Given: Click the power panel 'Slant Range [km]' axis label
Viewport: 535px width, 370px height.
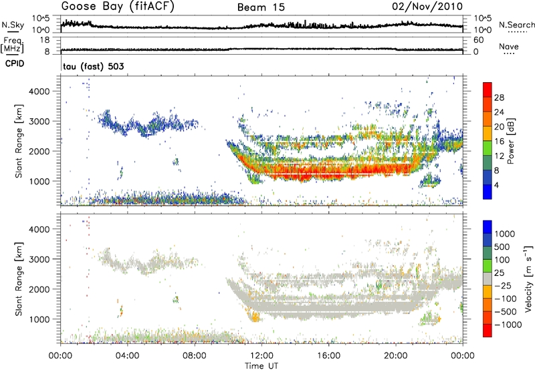Looking at the screenshot, I should [x=19, y=141].
